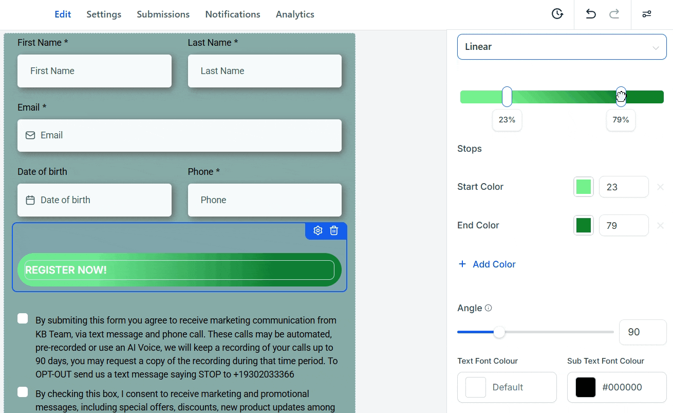Viewport: 673px width, 413px height.
Task: Open settings gear on the button element
Action: 318,230
